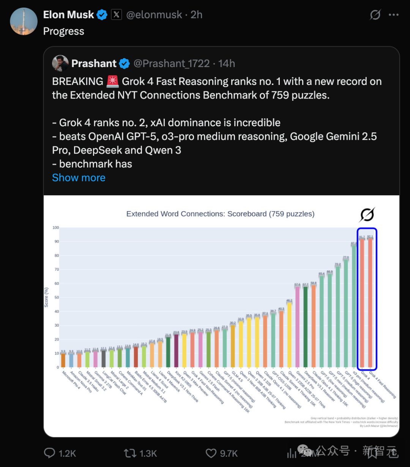Open the Extended Word Connections scoreboard image
410x467 pixels.
(x=221, y=311)
